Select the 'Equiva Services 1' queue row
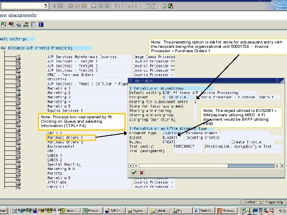 click(87, 111)
